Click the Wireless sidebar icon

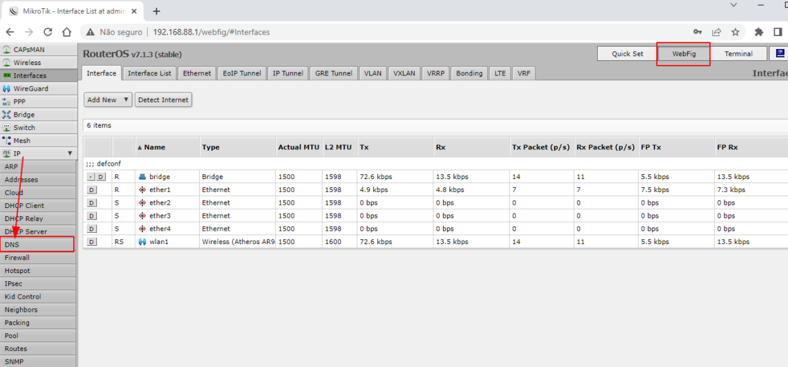(6, 63)
